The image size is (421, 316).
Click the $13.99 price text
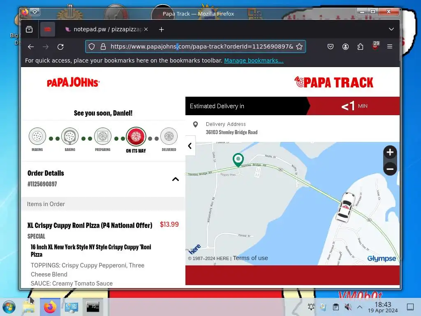click(169, 224)
